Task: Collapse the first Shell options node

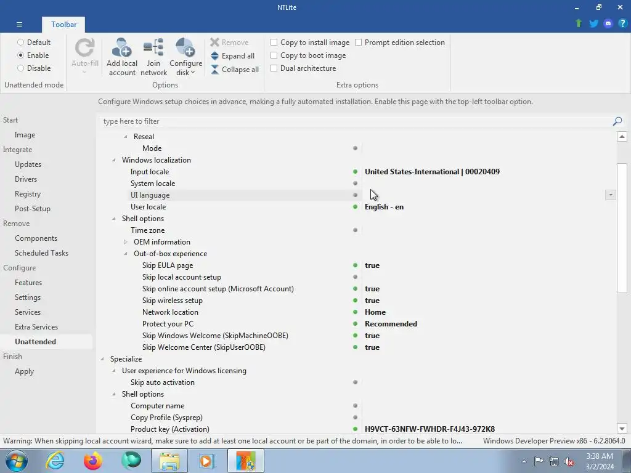Action: coord(114,219)
